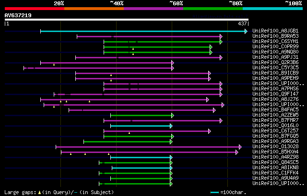Click the yellow gap marker under the C0PR99 alignment
307x196 pixels.
[x=133, y=49]
